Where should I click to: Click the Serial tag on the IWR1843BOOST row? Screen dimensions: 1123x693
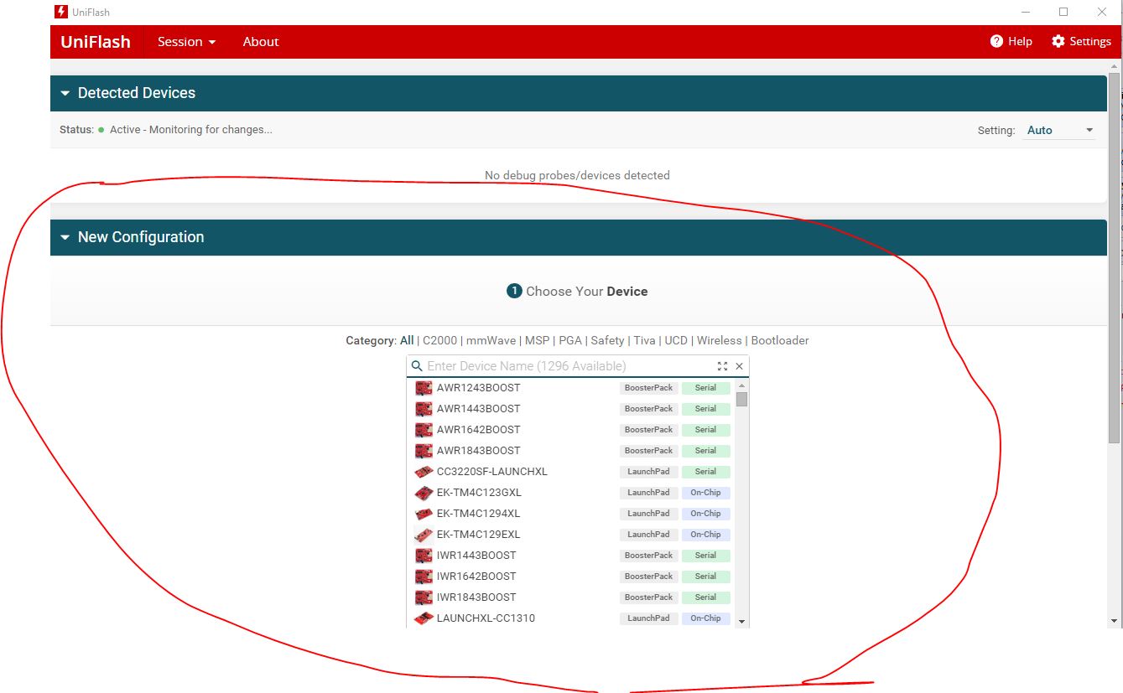(705, 597)
